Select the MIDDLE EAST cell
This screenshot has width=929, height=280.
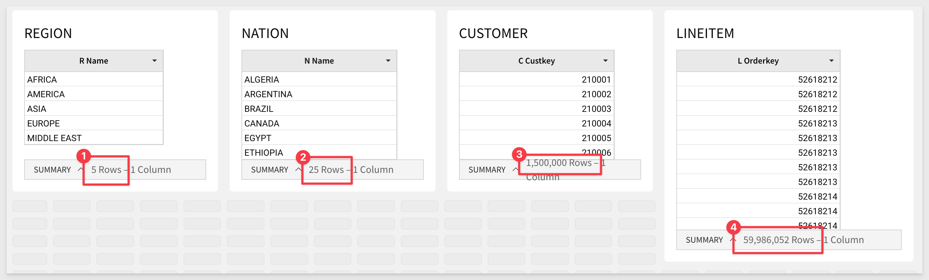click(x=94, y=138)
